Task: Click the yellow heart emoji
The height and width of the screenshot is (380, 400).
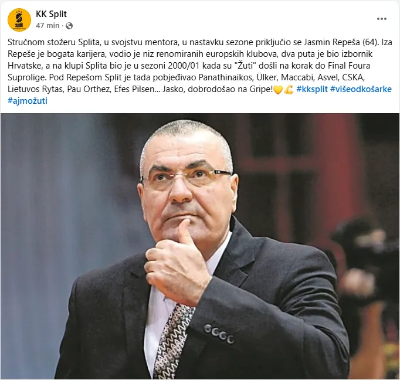Action: click(x=278, y=90)
